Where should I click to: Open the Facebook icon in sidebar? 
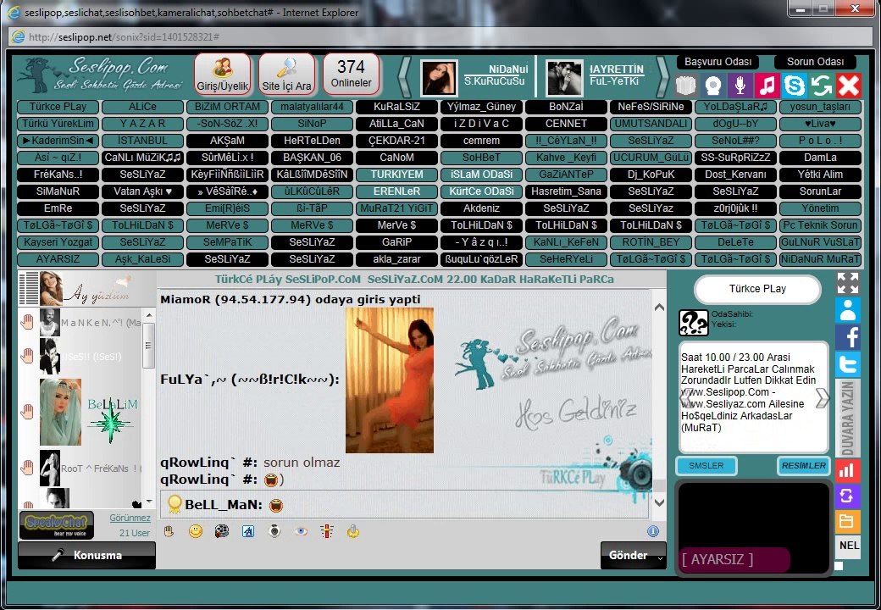click(847, 336)
